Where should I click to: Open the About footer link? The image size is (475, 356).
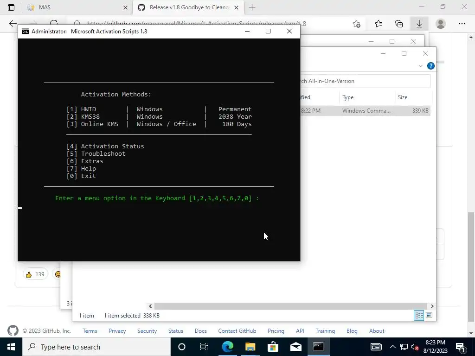[377, 331]
